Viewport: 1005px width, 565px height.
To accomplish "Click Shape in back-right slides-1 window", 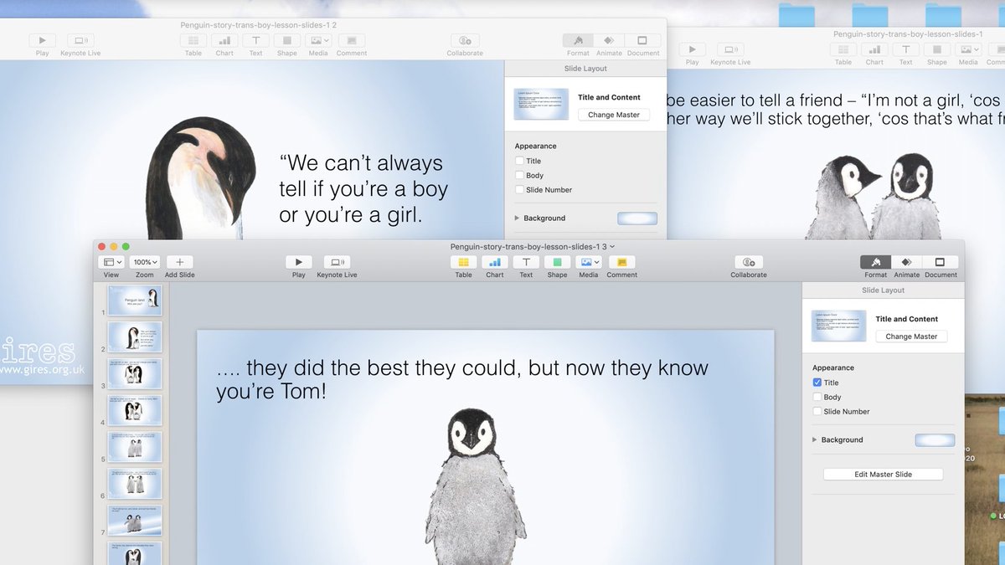I will (937, 49).
